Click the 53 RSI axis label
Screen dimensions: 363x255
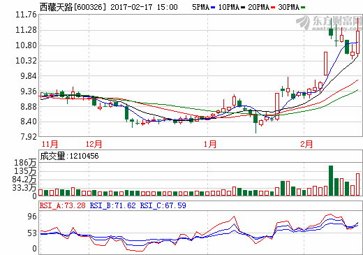click(32, 233)
